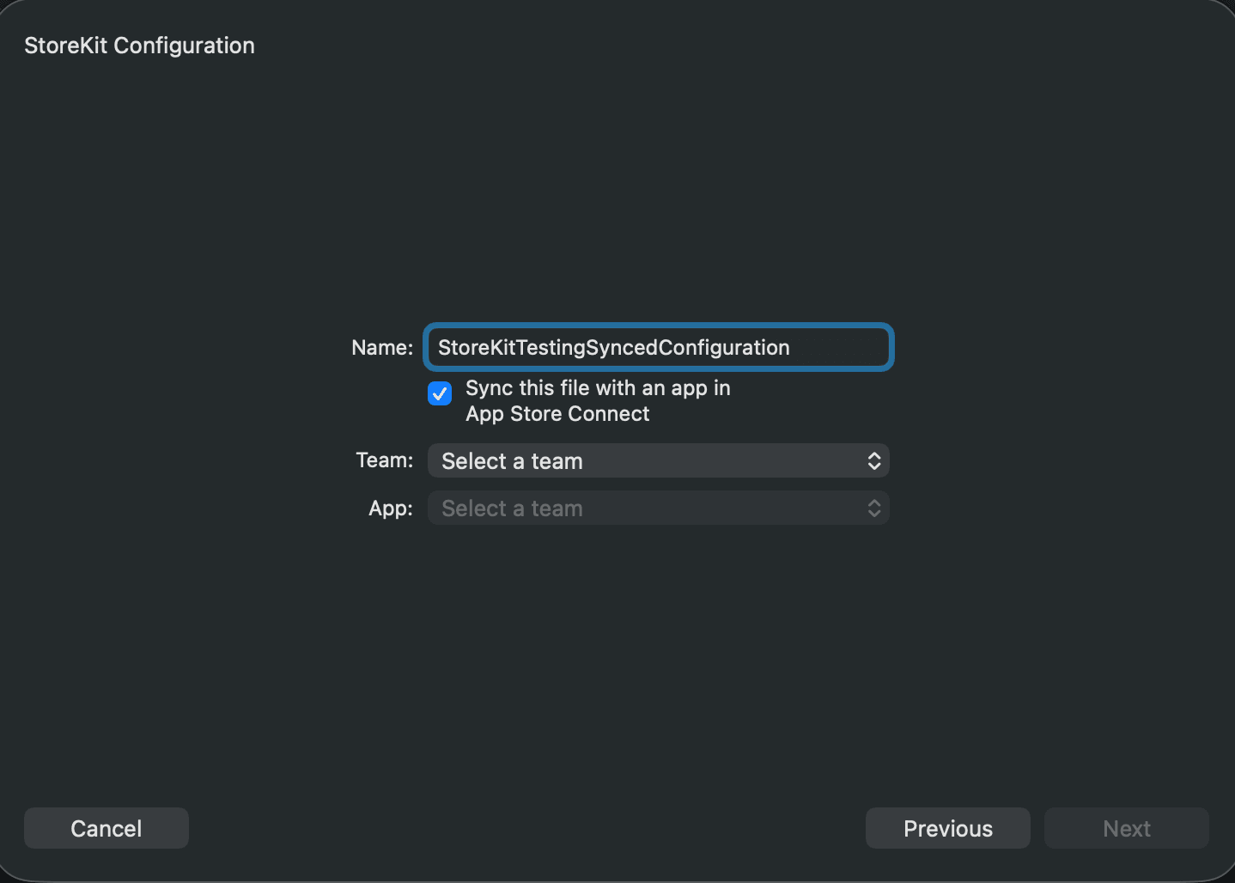
Task: Click the App popup's up-down chevron arrows
Action: [874, 508]
